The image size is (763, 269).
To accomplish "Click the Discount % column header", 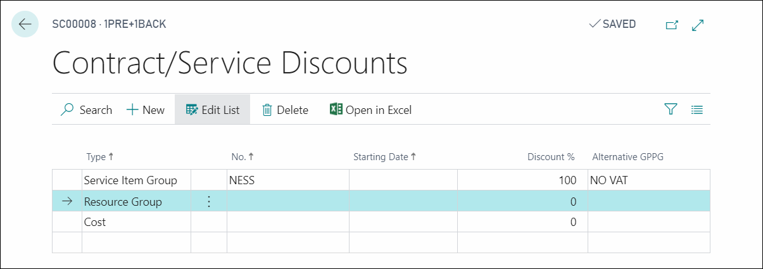I will (551, 157).
